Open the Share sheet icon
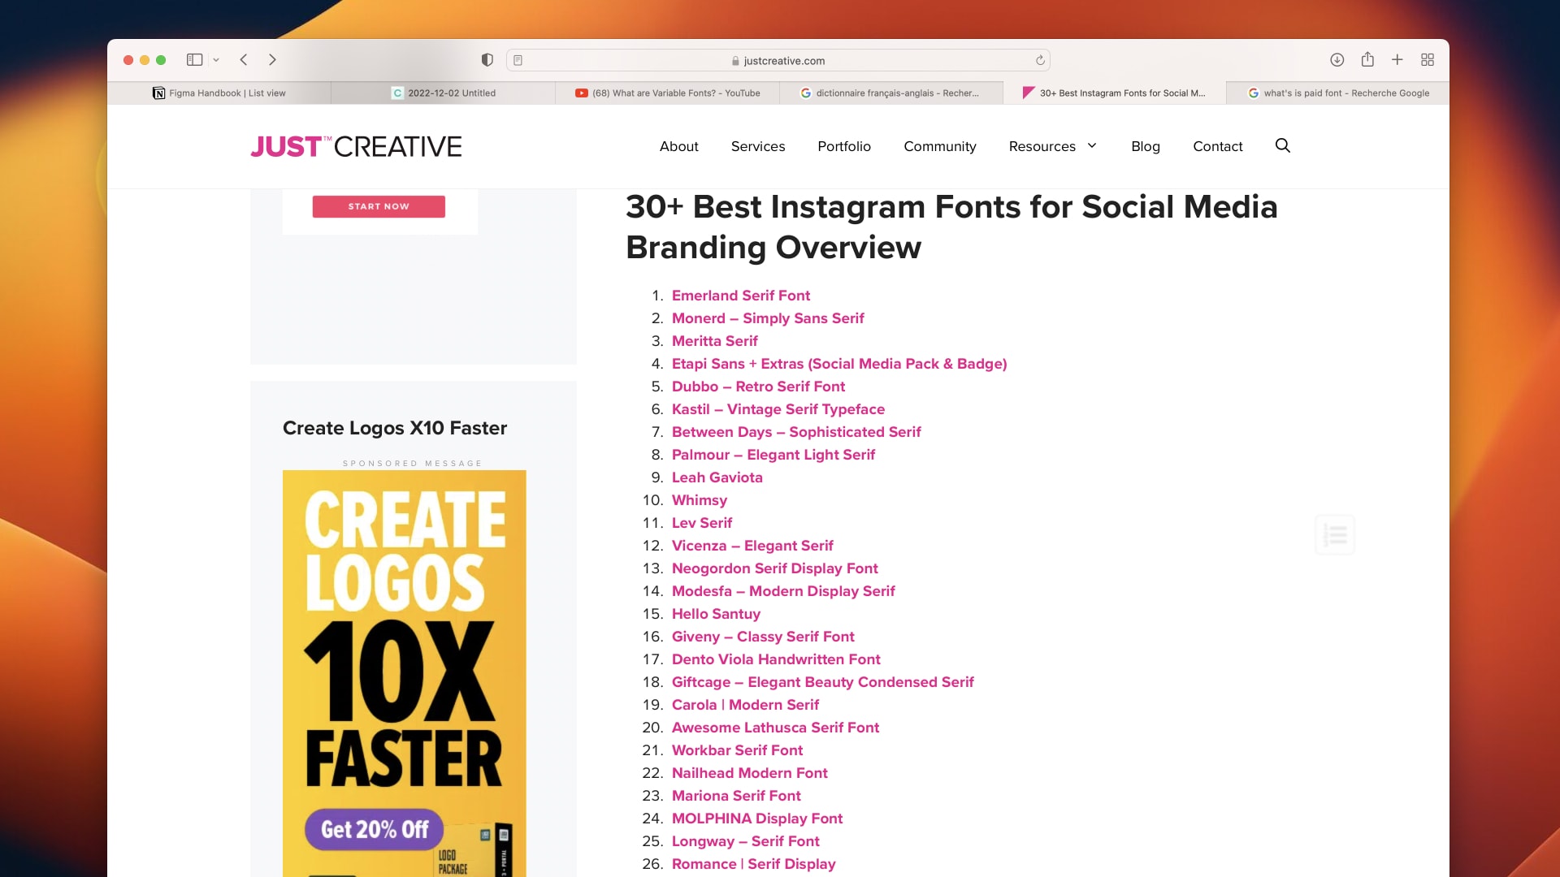The width and height of the screenshot is (1560, 877). 1367,60
